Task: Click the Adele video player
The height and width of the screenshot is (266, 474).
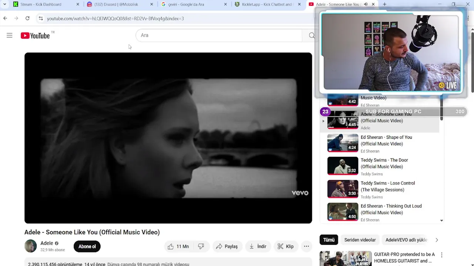Action: click(168, 138)
